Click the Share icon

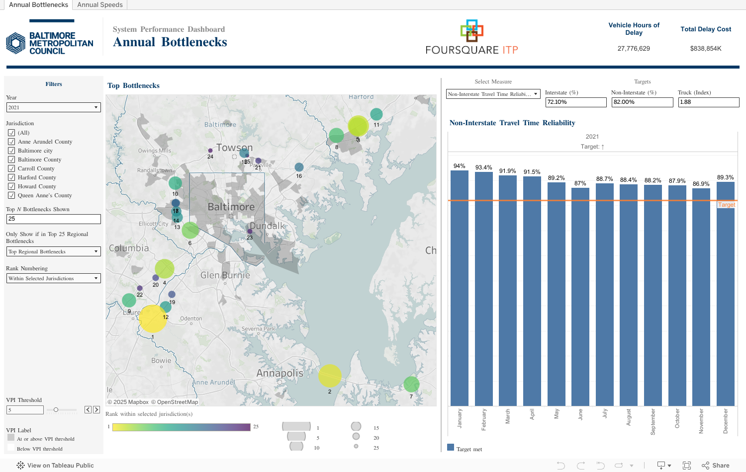(715, 466)
